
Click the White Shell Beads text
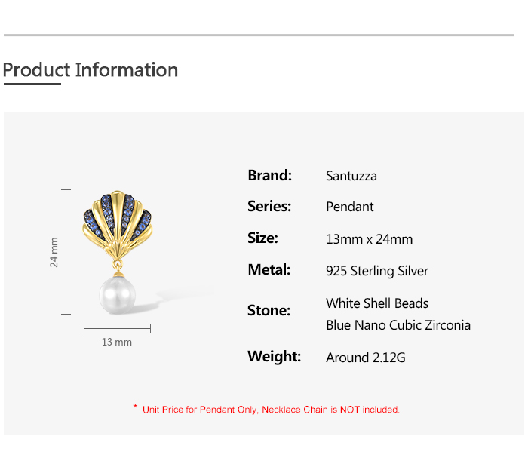click(377, 303)
